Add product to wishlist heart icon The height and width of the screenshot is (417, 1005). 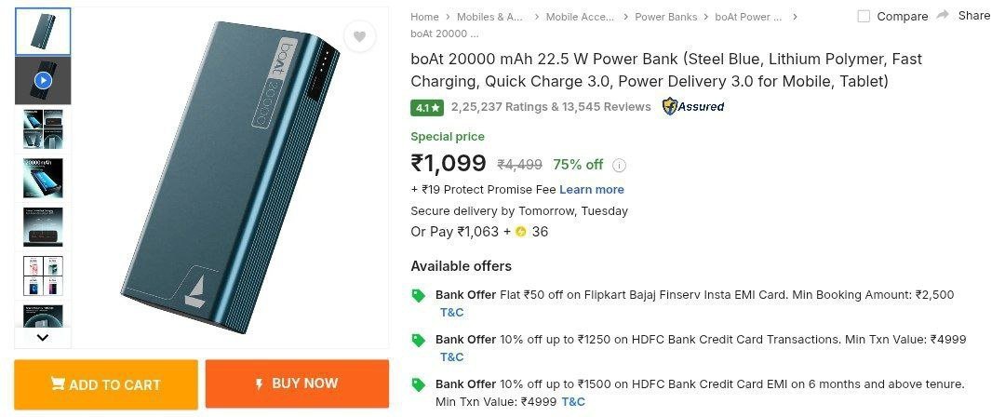[x=359, y=37]
